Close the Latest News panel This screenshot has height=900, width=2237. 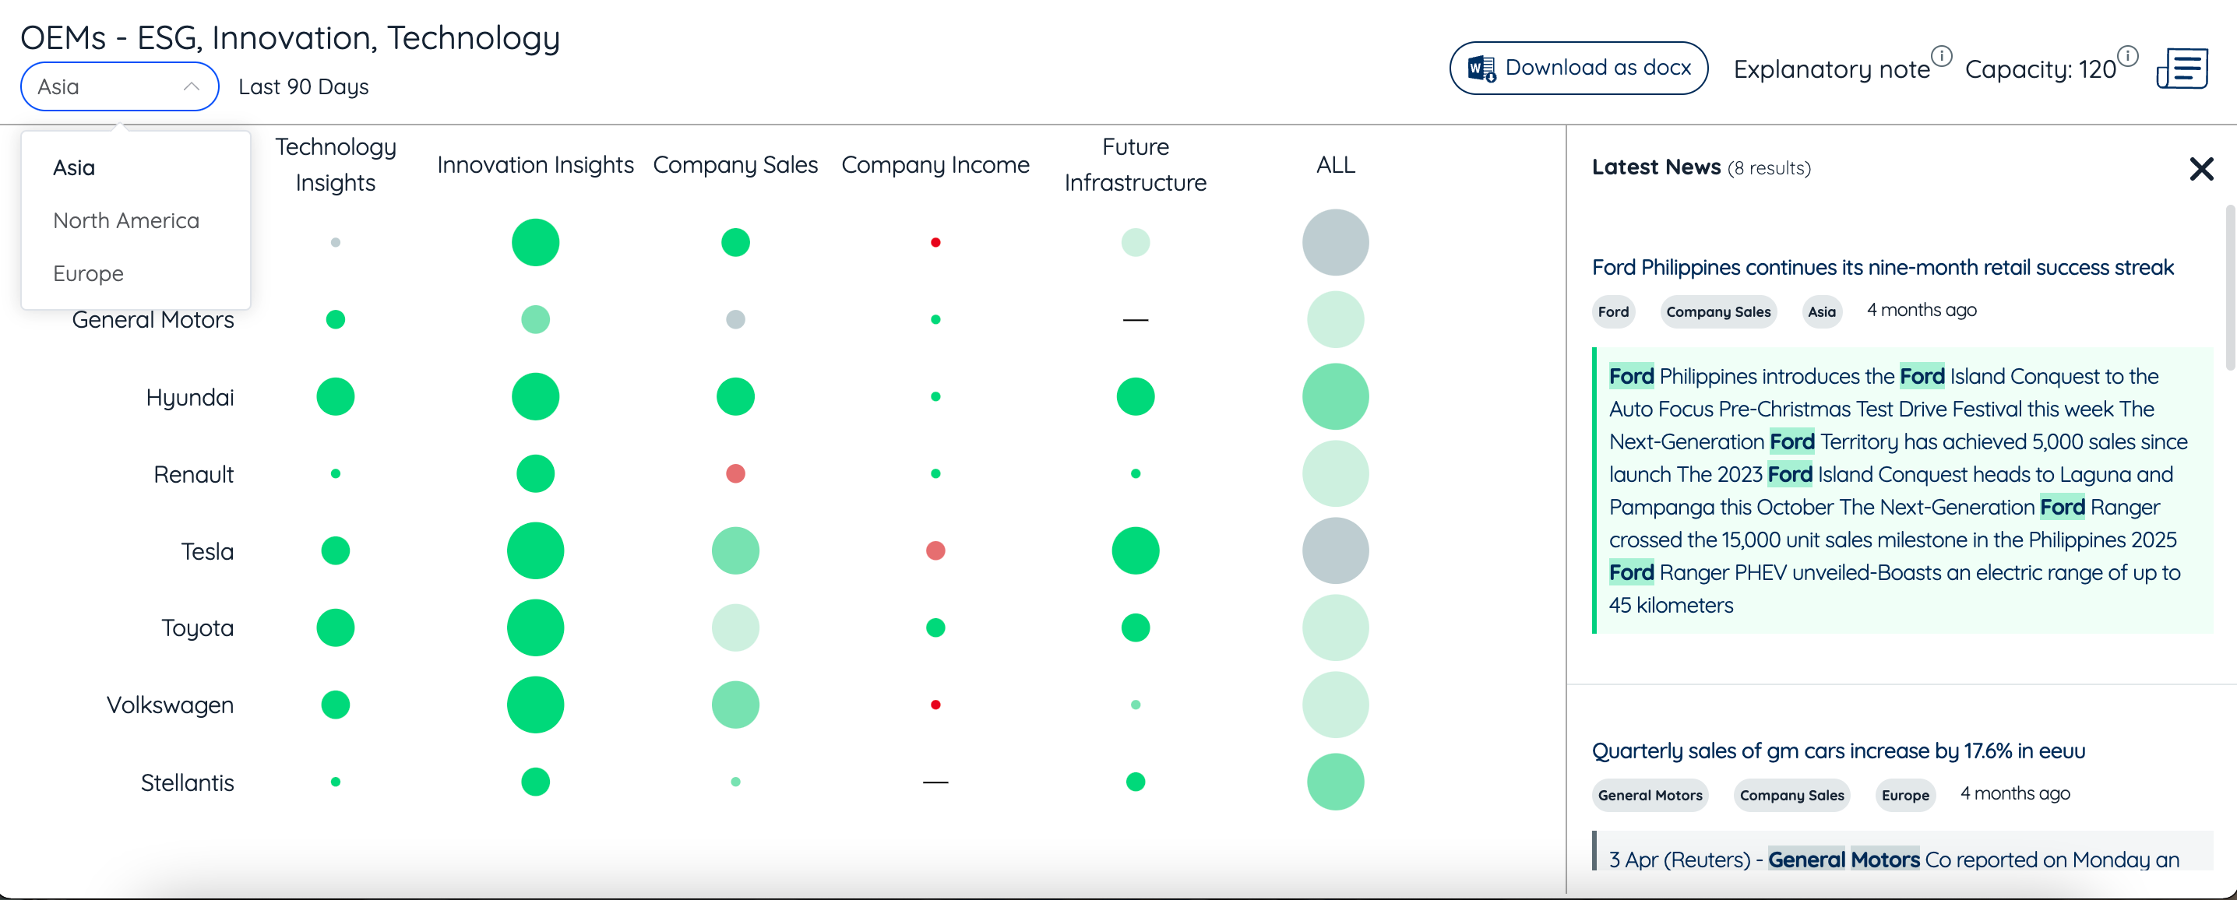2200,168
